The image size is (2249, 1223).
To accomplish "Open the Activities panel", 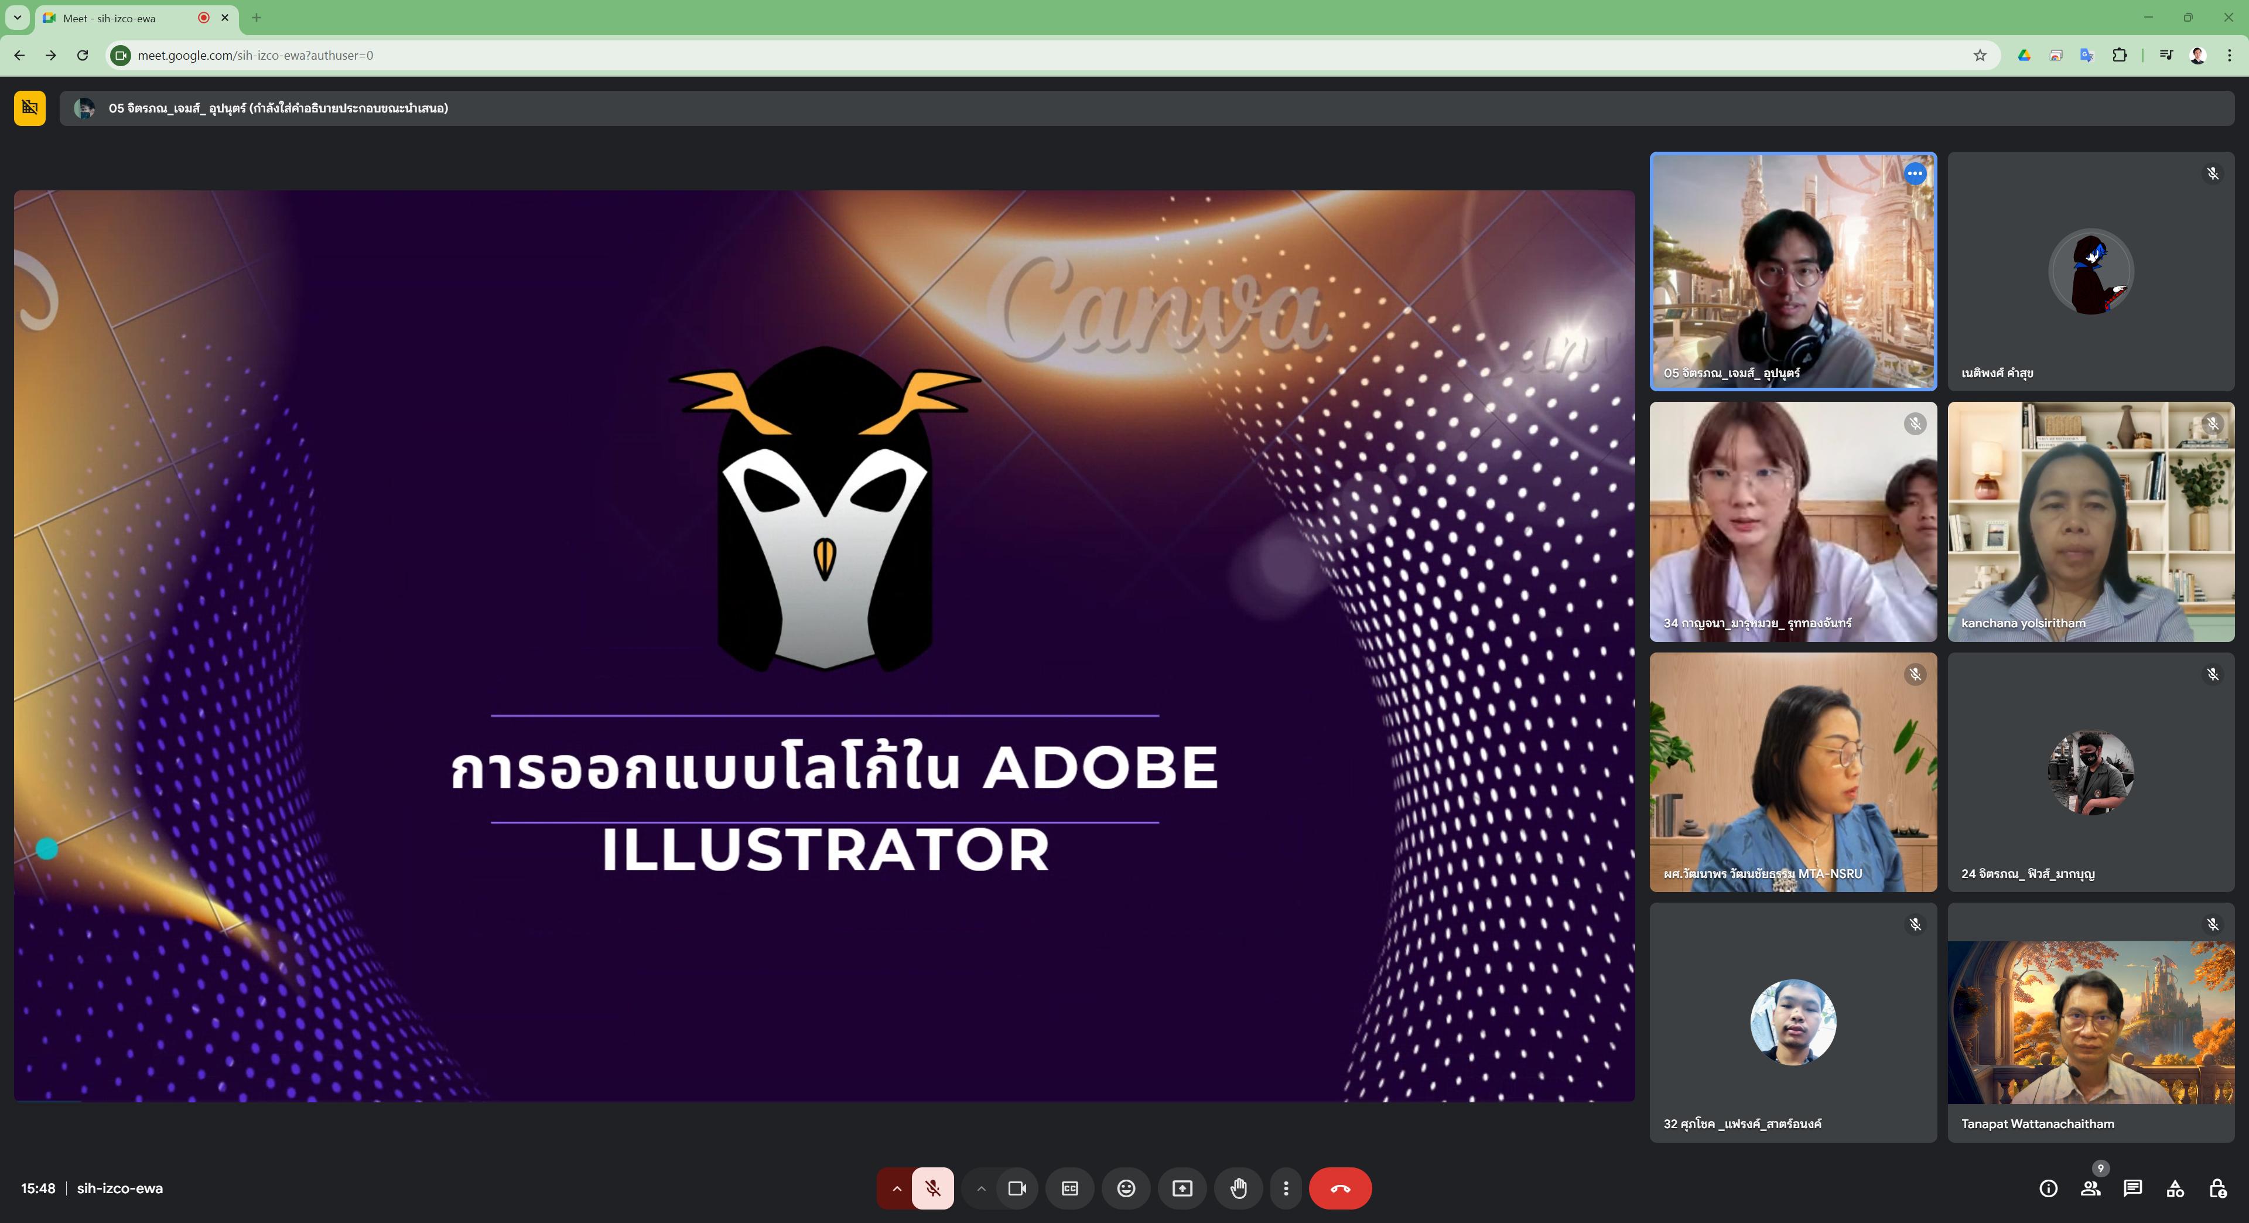I will 2175,1188.
